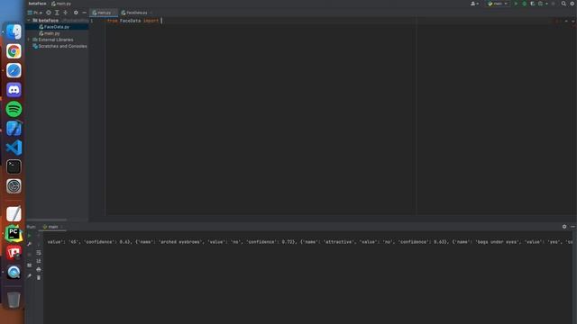Click the greyed-out stop button in top toolbar
Image resolution: width=577 pixels, height=324 pixels.
pos(553,4)
